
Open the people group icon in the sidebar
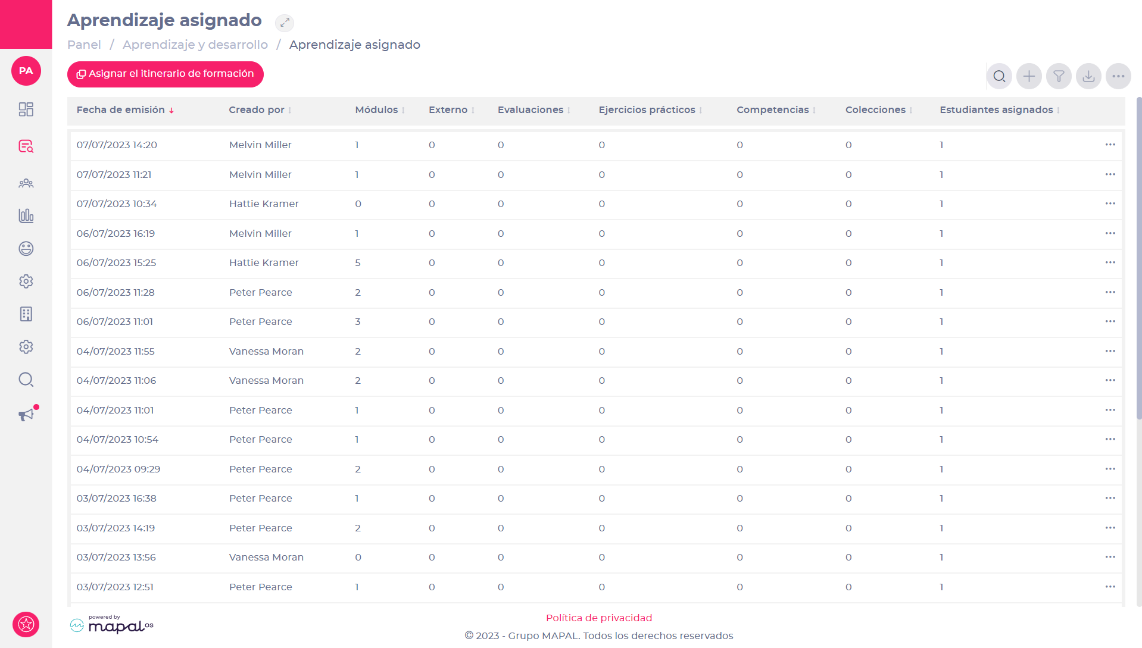tap(26, 183)
